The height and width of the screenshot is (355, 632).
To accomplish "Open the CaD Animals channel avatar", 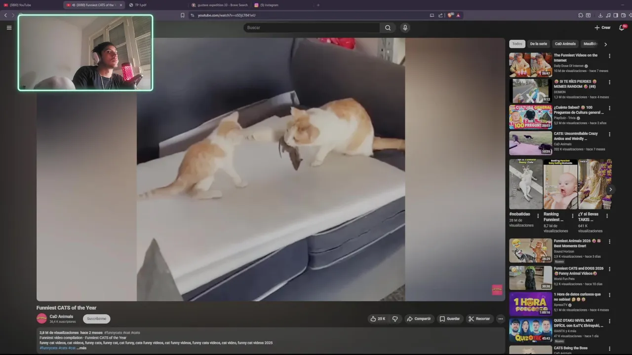I will pos(41,319).
